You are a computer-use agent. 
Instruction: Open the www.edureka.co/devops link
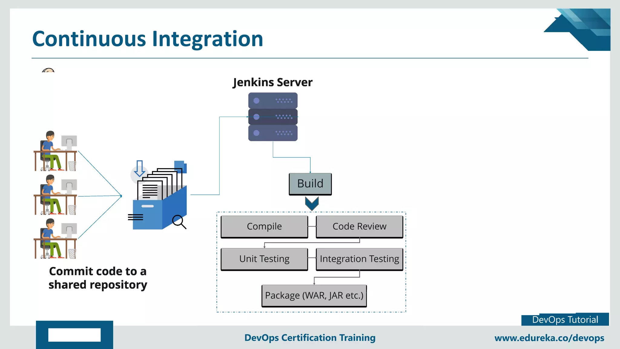click(549, 338)
